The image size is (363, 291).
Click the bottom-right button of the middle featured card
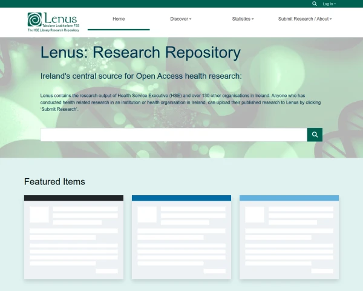click(215, 271)
